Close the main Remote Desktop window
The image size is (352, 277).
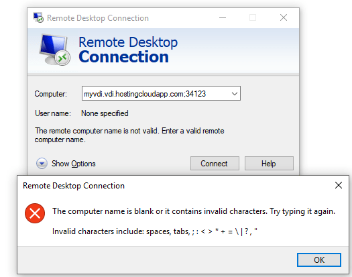(x=284, y=17)
